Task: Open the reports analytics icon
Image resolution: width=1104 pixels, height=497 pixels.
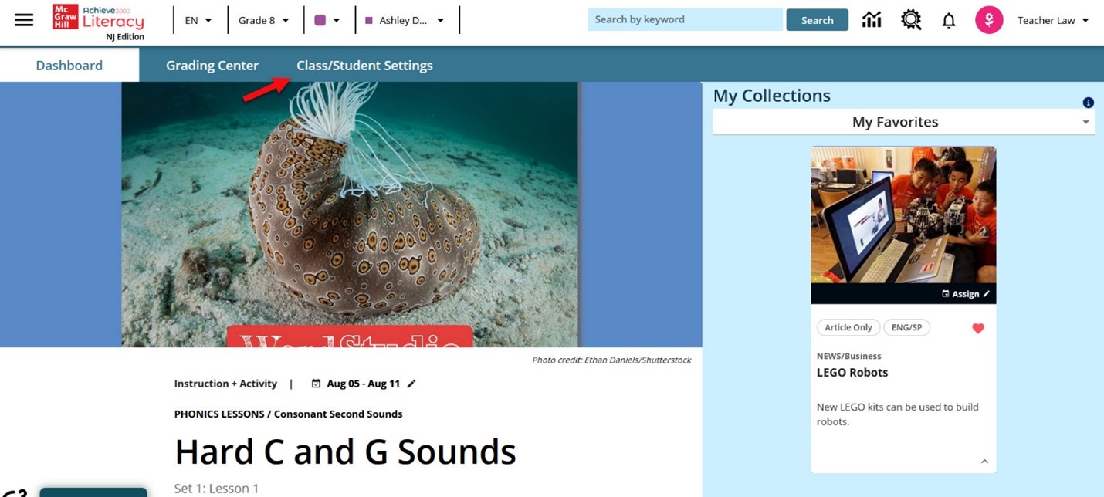Action: [x=871, y=19]
